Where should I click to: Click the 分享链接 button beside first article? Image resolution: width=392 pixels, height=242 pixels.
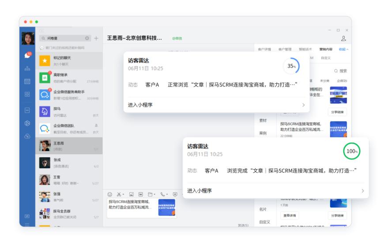(337, 112)
